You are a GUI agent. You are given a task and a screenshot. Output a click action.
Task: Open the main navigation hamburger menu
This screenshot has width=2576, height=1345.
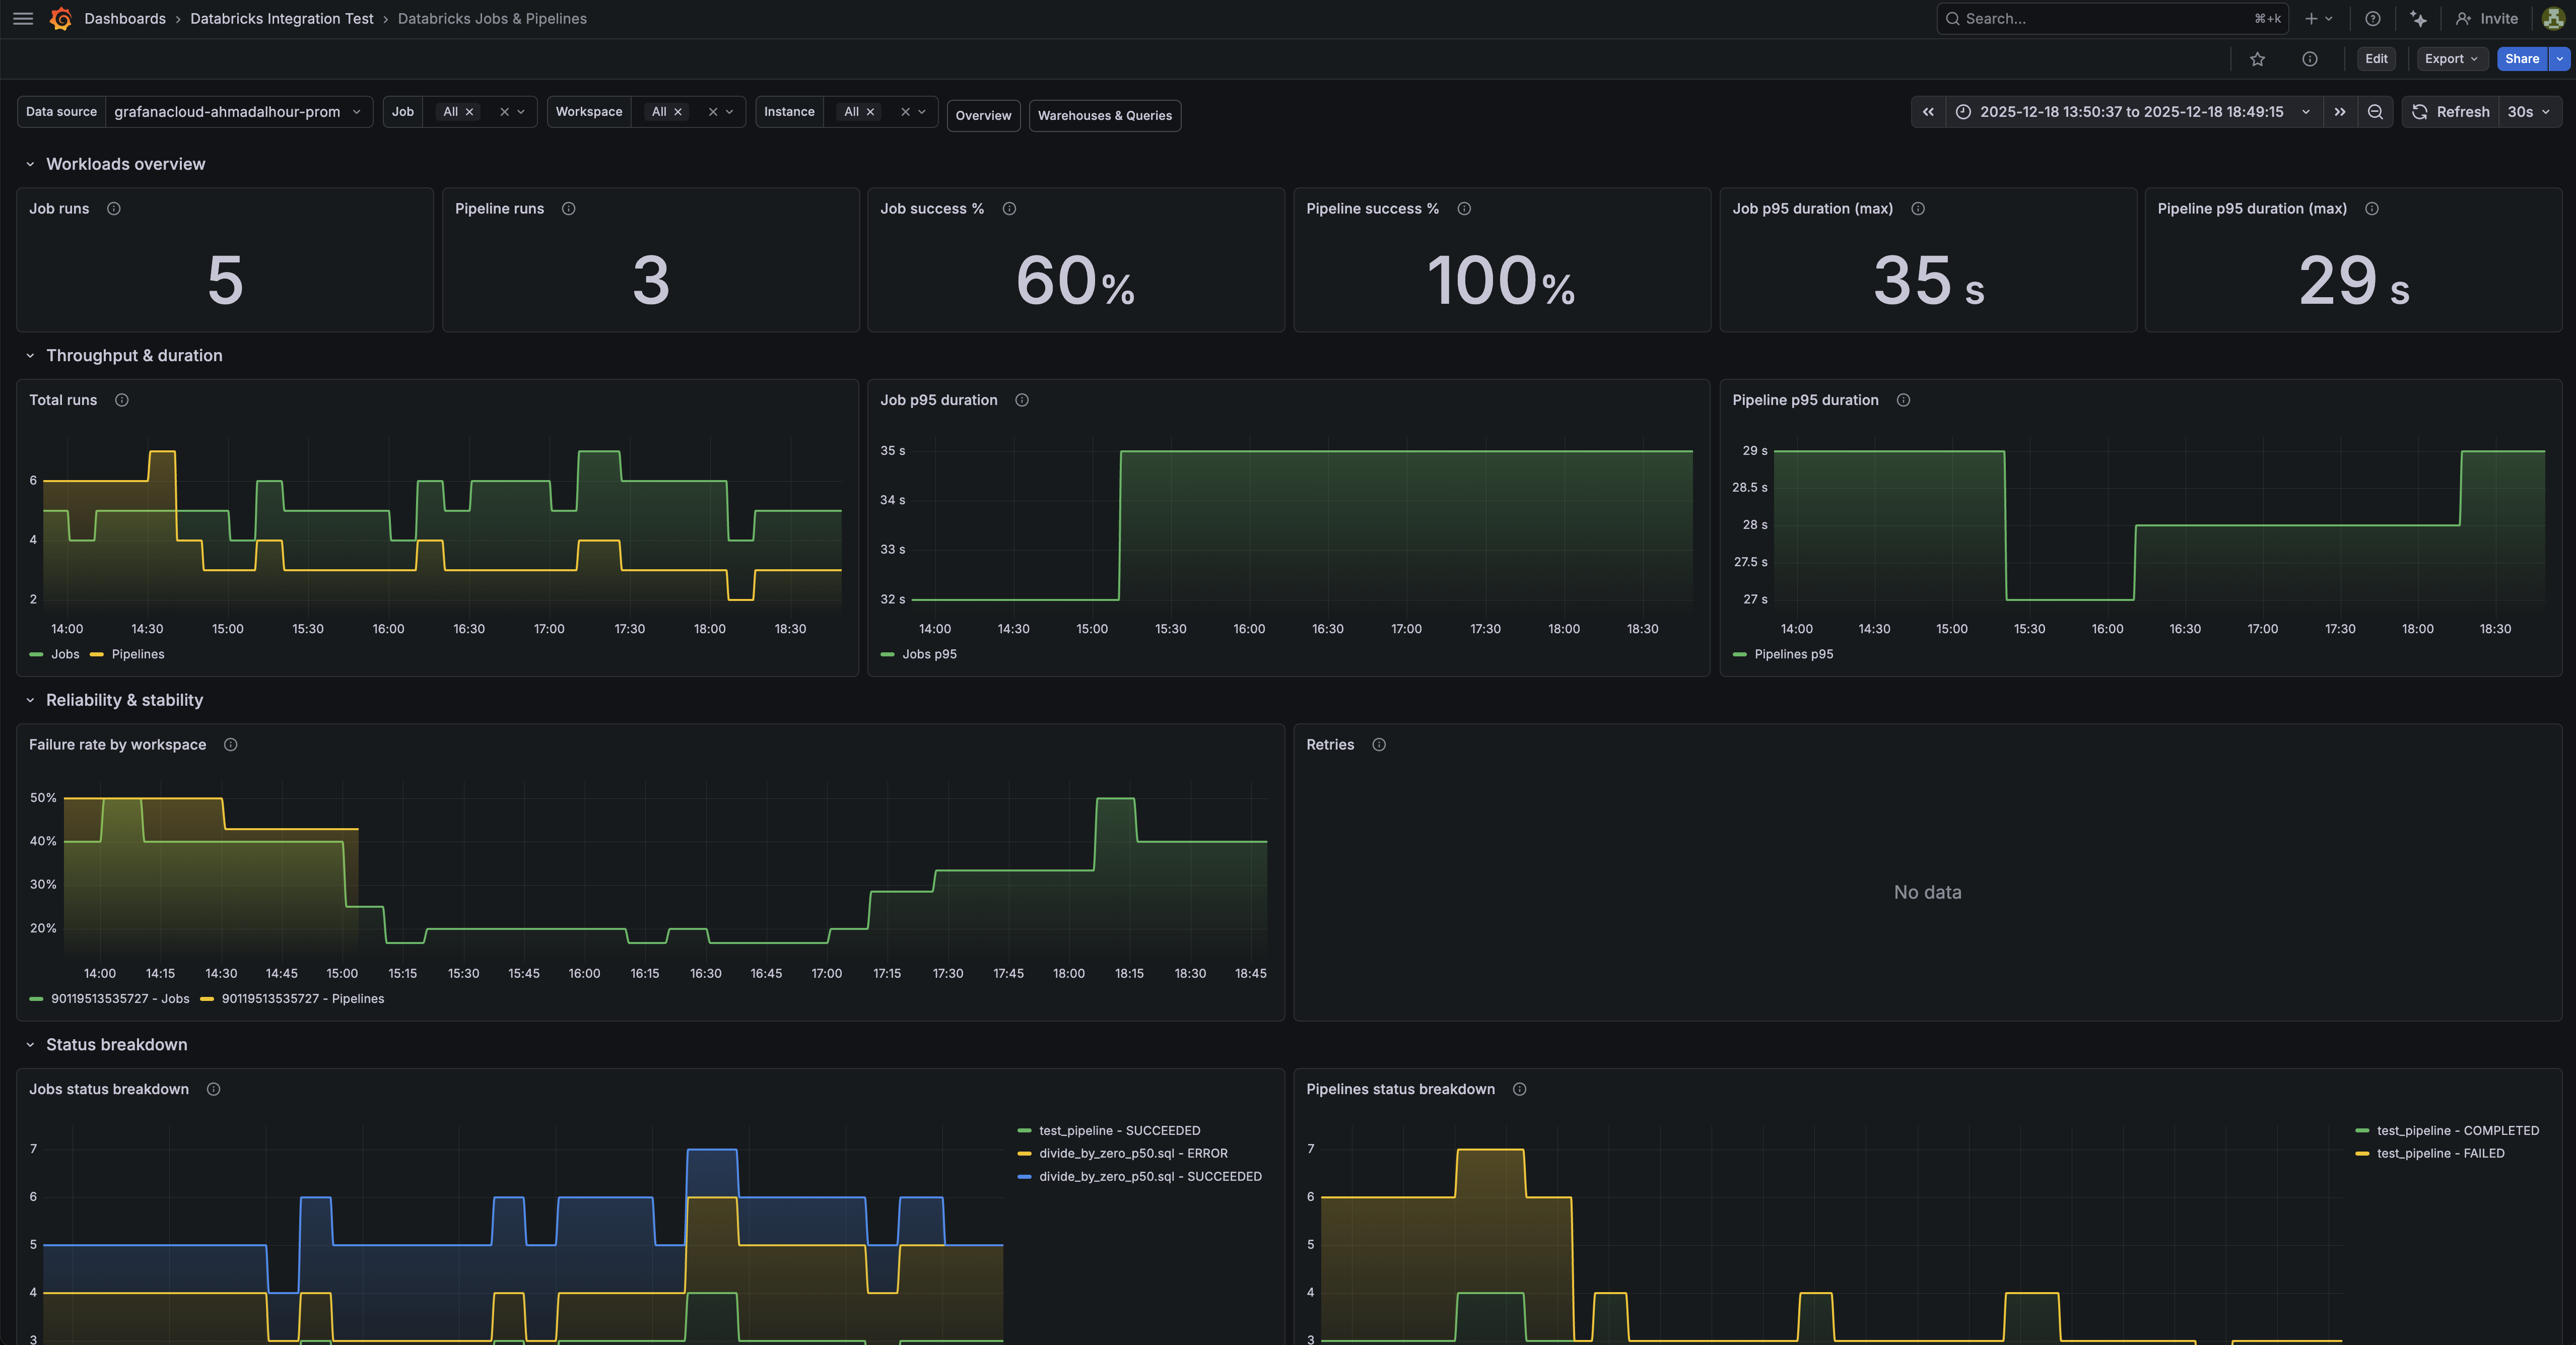pyautogui.click(x=22, y=18)
